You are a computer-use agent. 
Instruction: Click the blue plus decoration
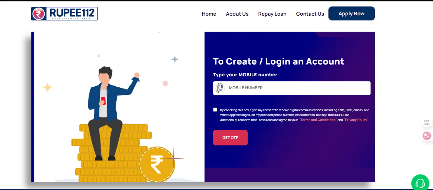click(175, 59)
